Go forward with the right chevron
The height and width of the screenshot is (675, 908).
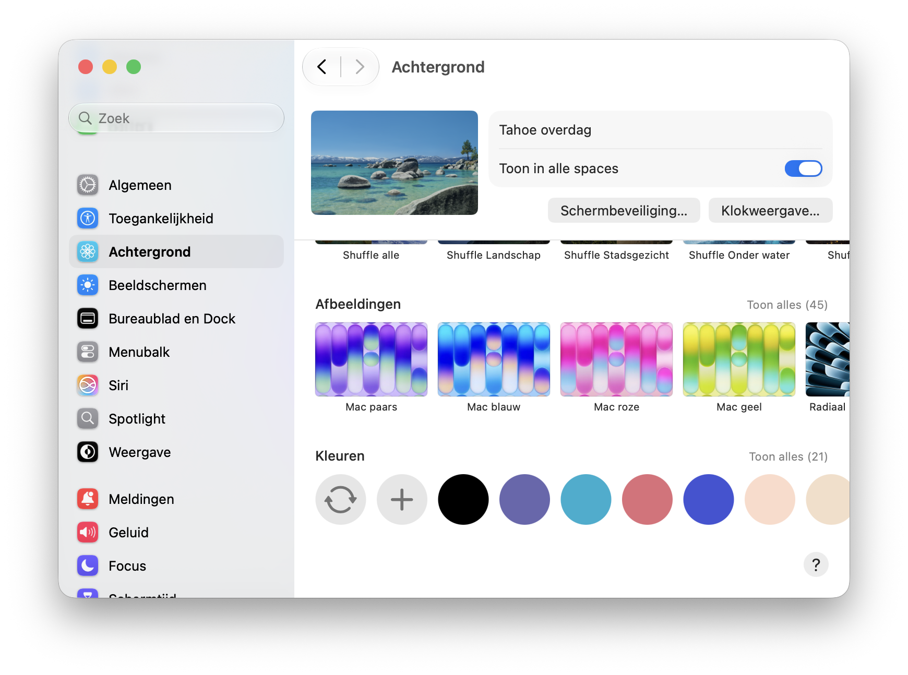(x=360, y=67)
